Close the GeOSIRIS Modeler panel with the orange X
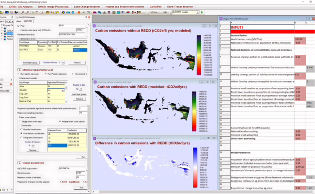This screenshot has width=315, height=194. point(89,17)
